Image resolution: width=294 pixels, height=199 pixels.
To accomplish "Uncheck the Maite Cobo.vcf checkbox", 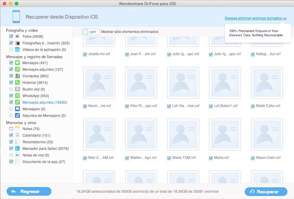I will 253,106.
